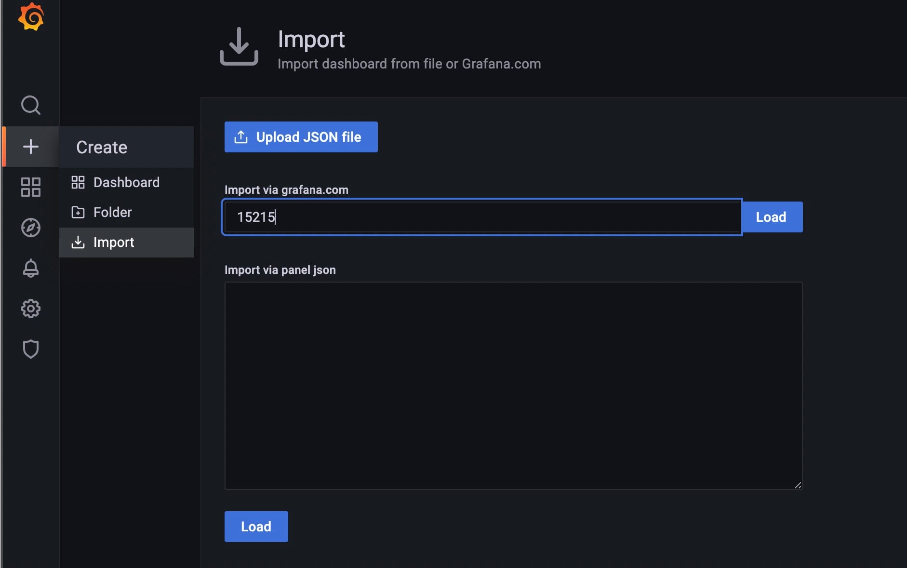Click the large Import download icon in header

[x=239, y=46]
